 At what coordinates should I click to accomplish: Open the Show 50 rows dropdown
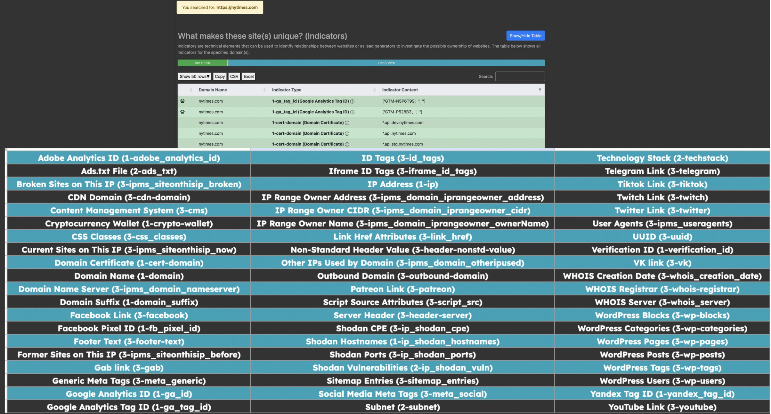[194, 76]
